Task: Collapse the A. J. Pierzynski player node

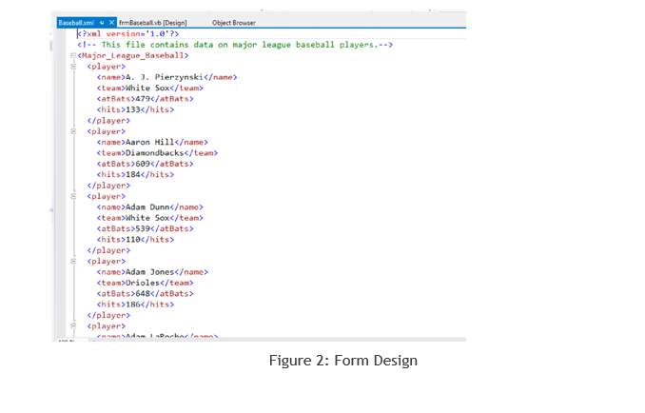Action: [x=73, y=67]
